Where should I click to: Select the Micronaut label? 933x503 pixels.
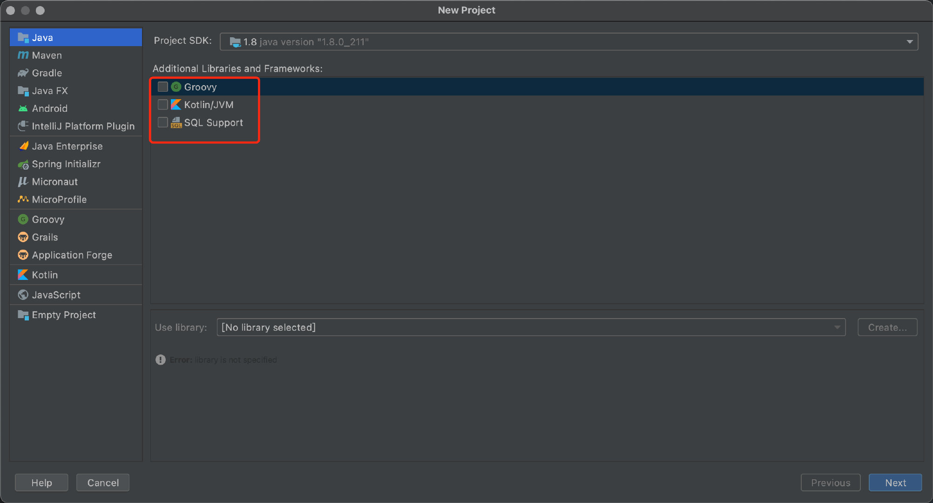[x=55, y=182]
